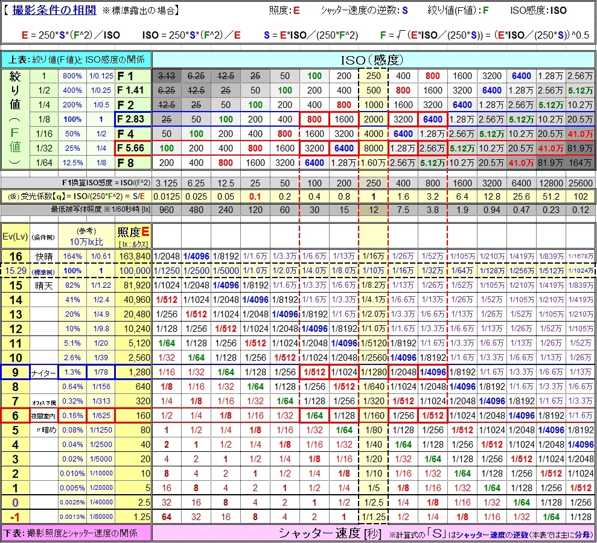
Task: Select the (標準例) cell
Action: coord(44,271)
